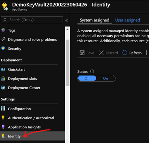149x143 pixels.
Task: Click the Application Insights bulb icon
Action: [x=3, y=127]
